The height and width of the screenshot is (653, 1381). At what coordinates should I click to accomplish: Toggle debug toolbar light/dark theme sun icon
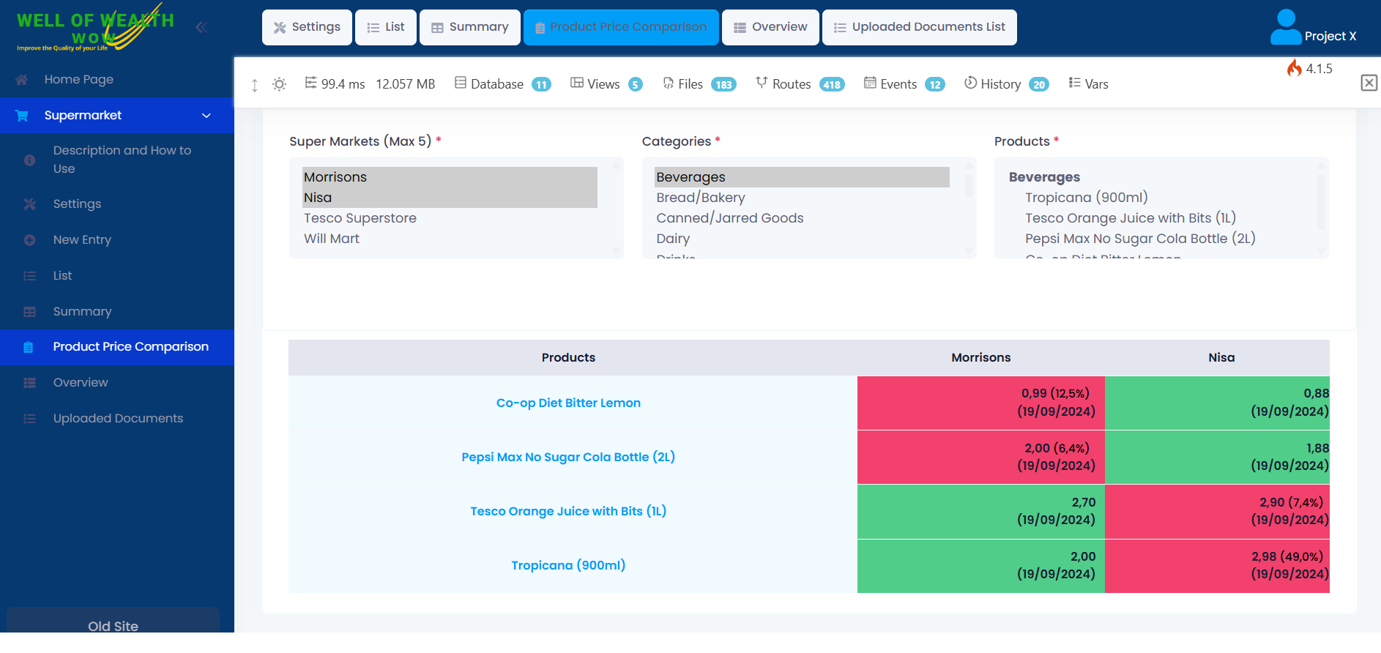(279, 84)
